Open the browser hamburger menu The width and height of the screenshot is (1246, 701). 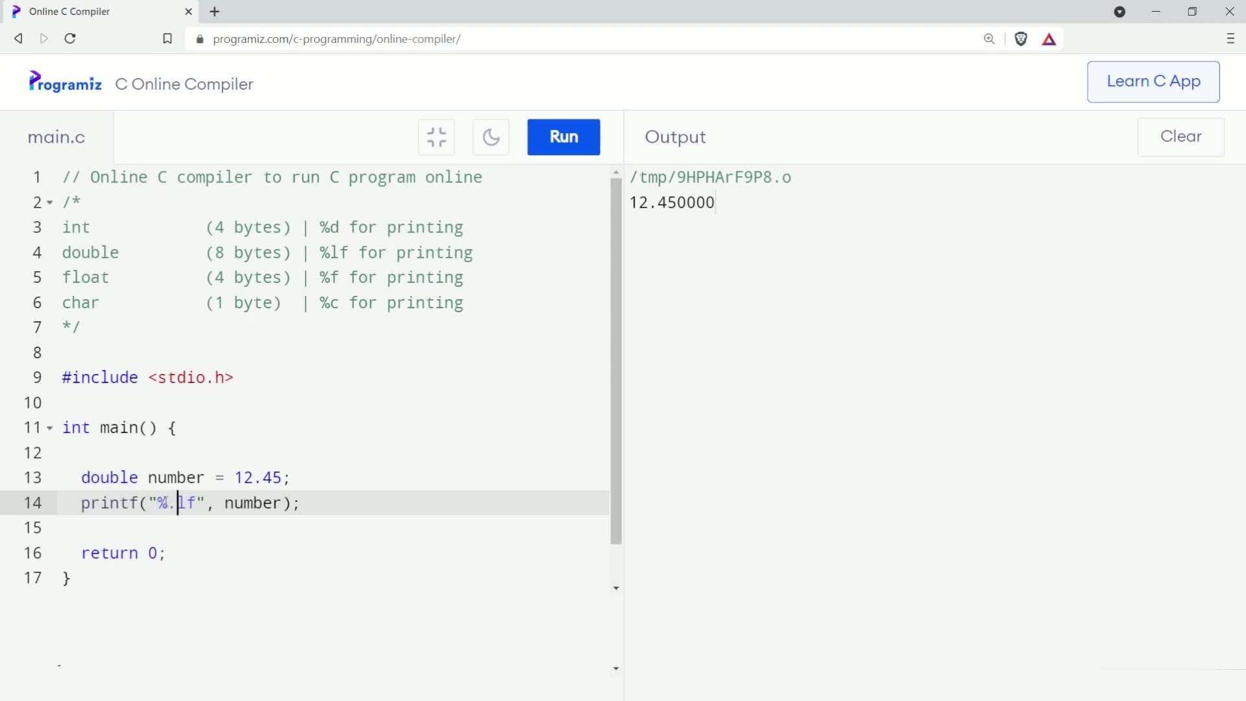pyautogui.click(x=1230, y=39)
